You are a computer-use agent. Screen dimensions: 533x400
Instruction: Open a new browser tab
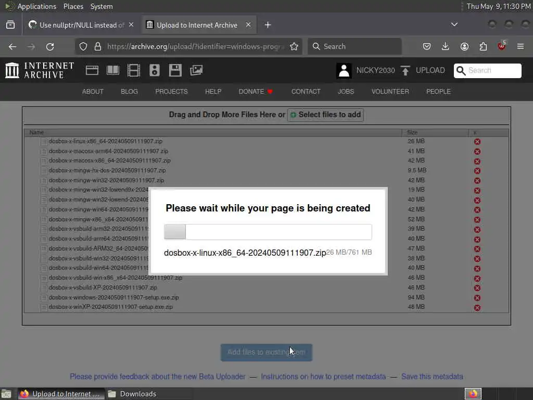[268, 25]
